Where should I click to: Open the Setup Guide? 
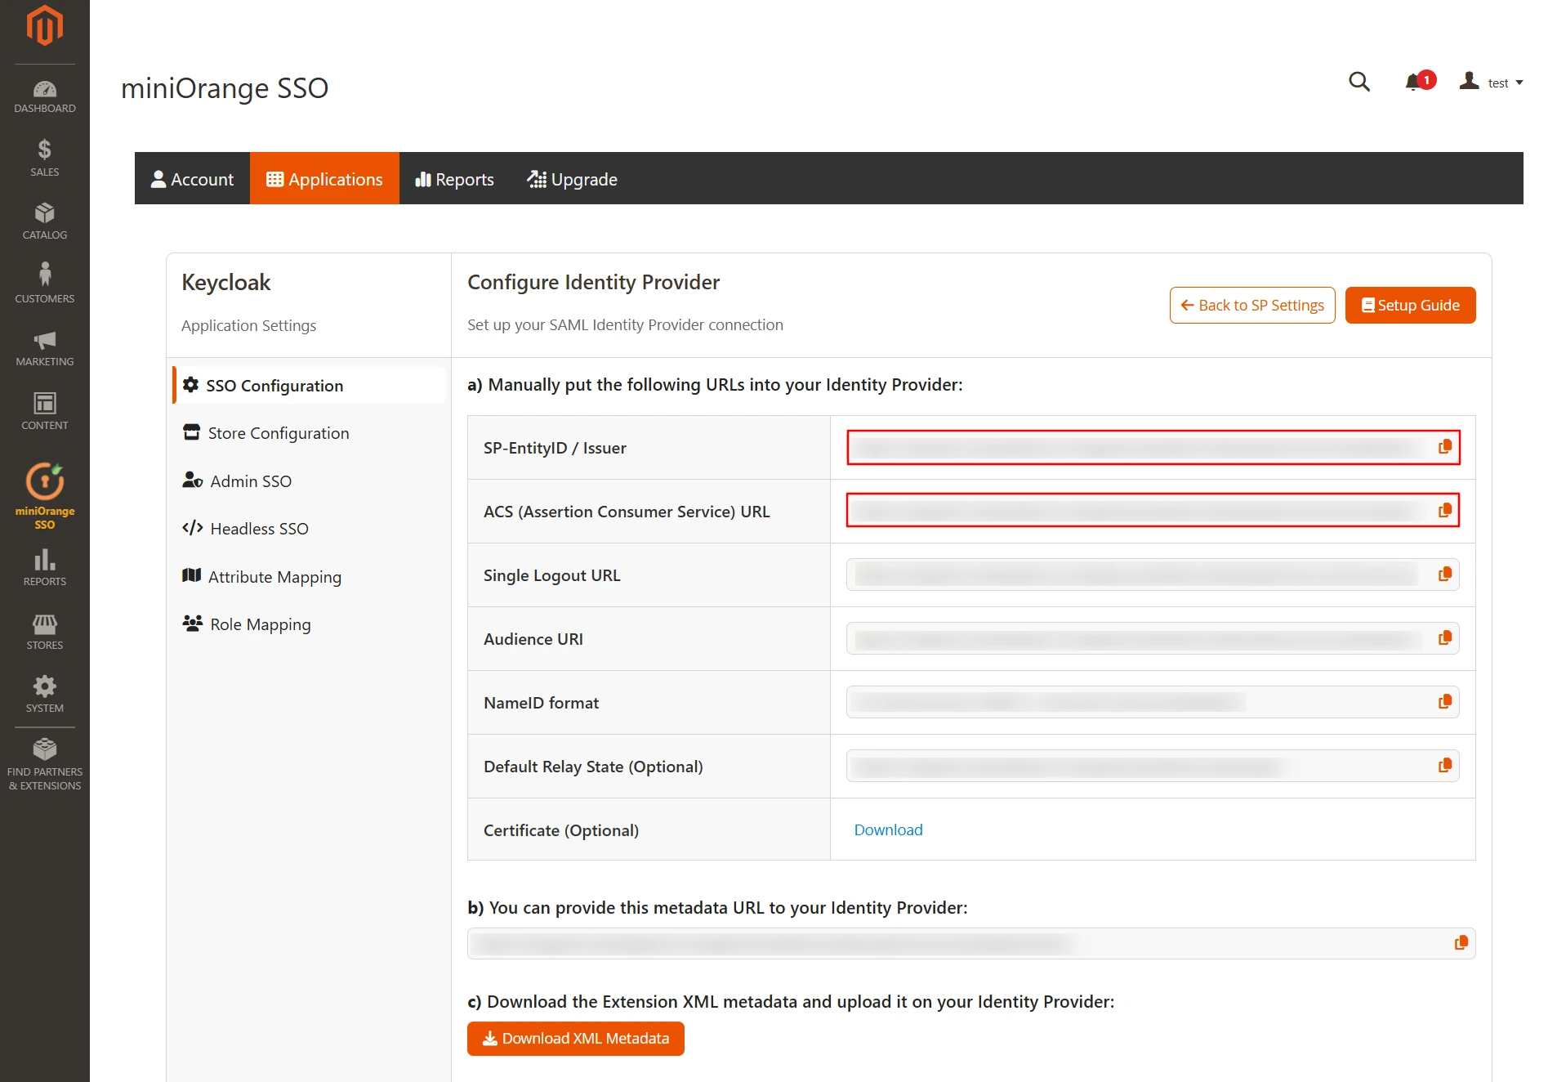click(x=1409, y=305)
